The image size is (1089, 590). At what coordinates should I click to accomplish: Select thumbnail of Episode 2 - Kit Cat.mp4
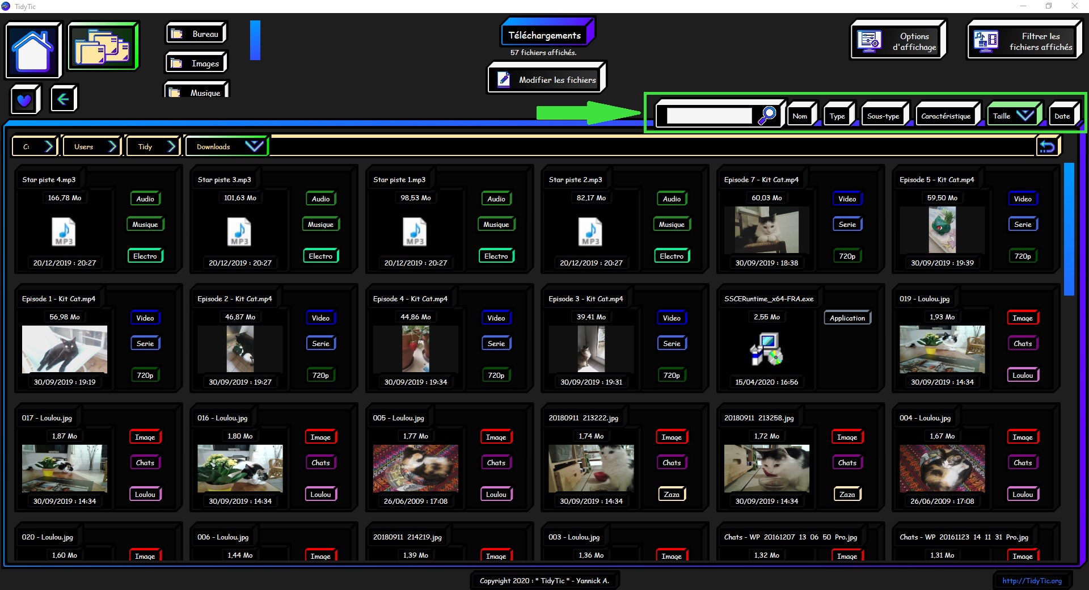(240, 349)
